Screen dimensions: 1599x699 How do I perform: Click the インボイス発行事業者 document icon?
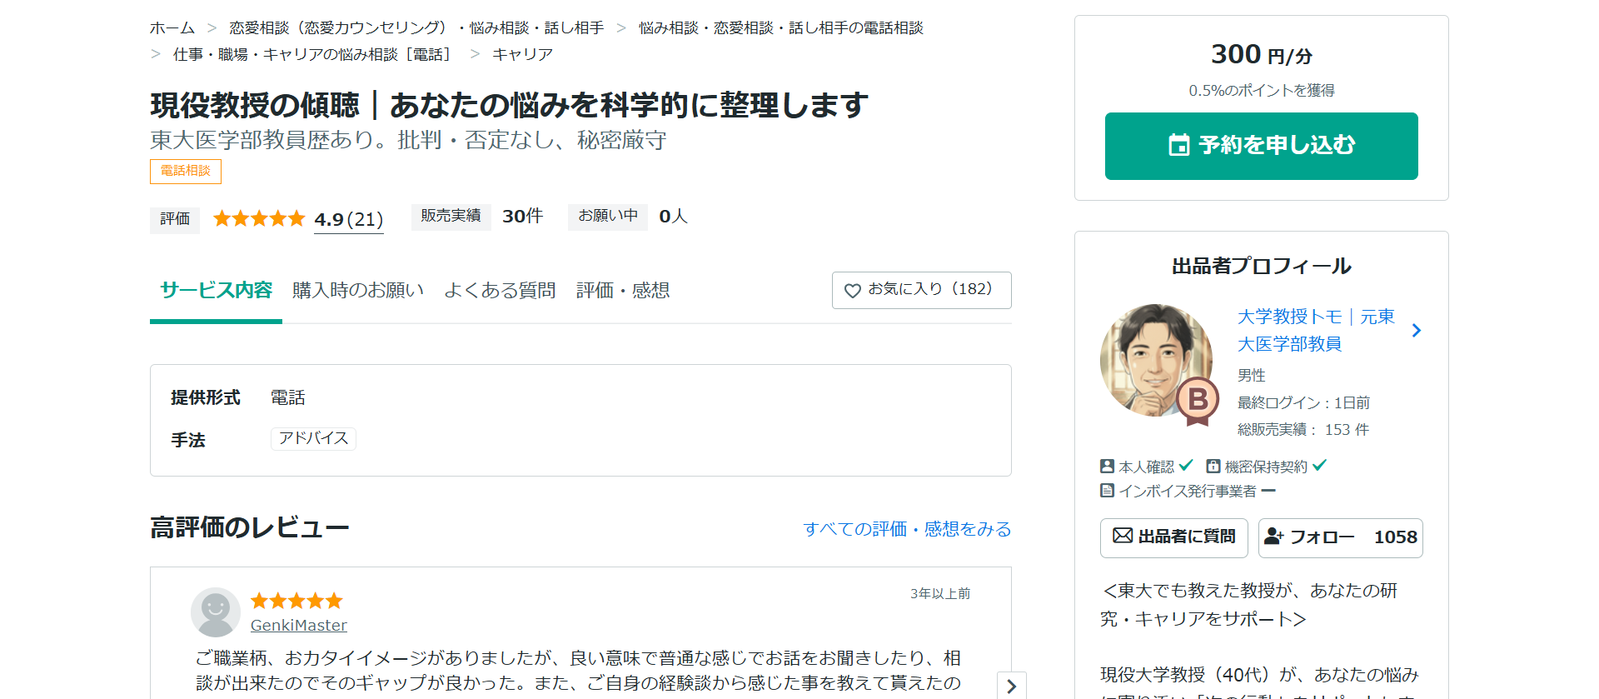click(x=1107, y=491)
